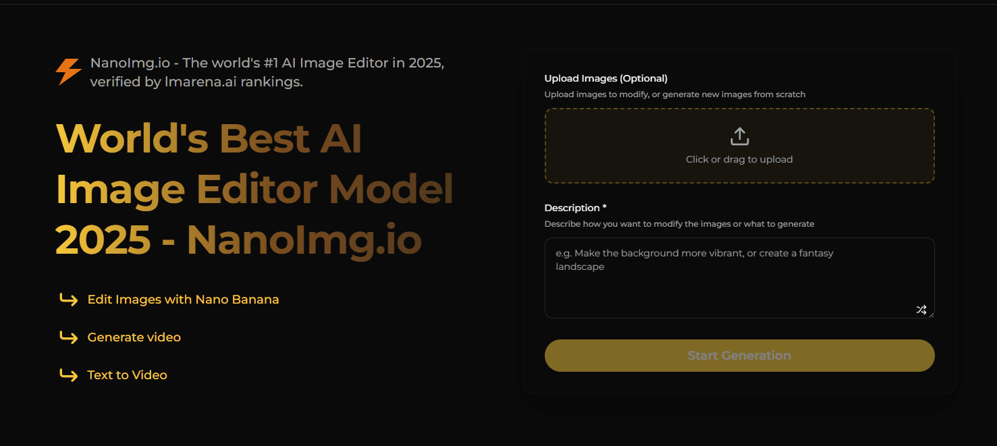Click the shuffle random-prompt icon in description box
Image resolution: width=997 pixels, height=446 pixels.
[921, 310]
